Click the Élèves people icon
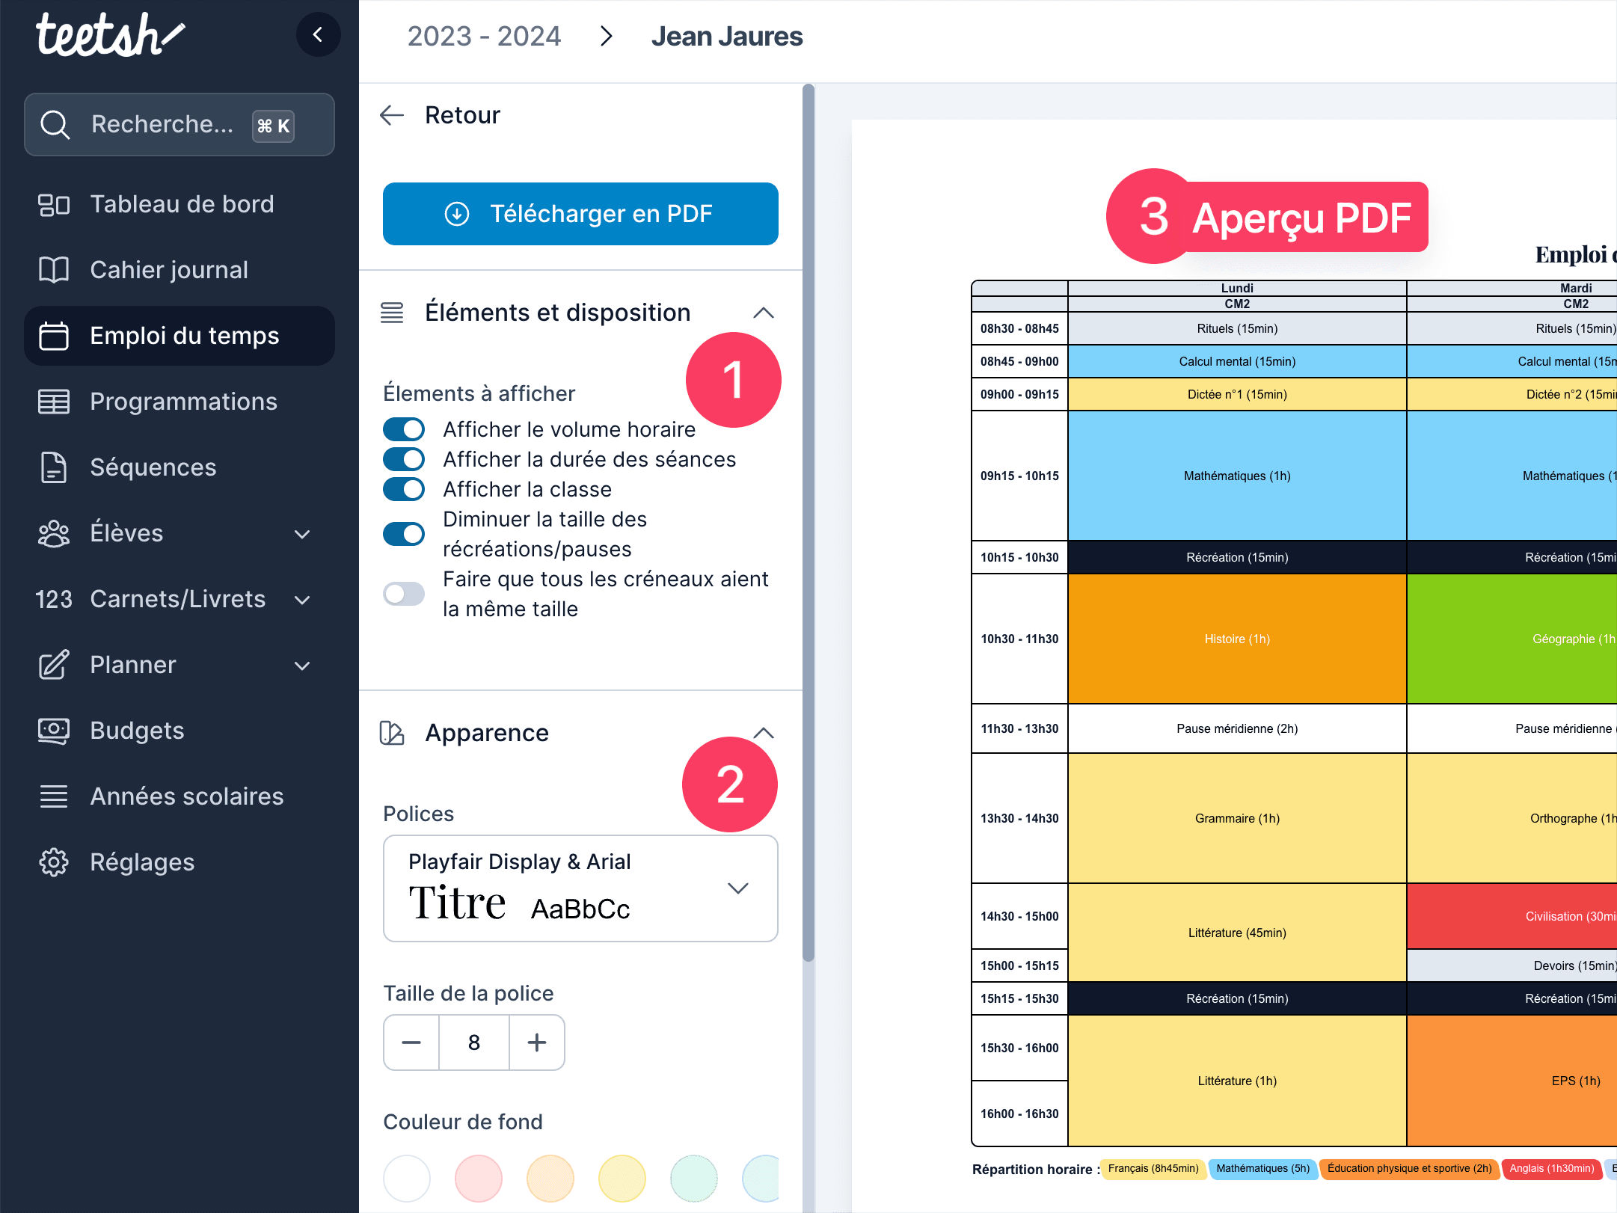Viewport: 1617px width, 1213px height. [x=54, y=533]
